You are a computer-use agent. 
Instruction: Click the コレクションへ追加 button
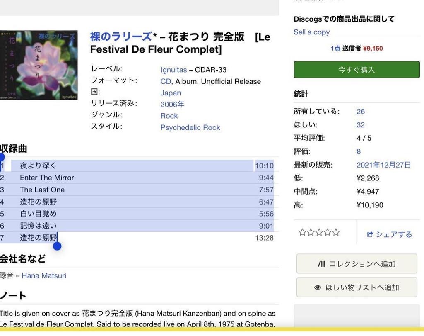356,263
